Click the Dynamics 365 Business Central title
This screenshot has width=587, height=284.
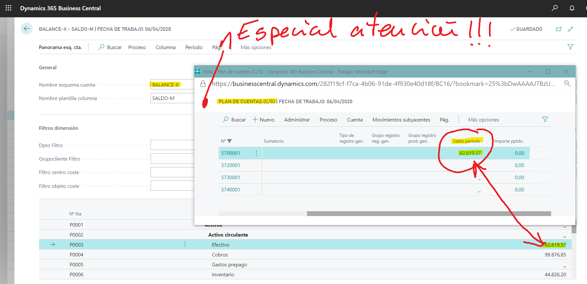point(61,8)
